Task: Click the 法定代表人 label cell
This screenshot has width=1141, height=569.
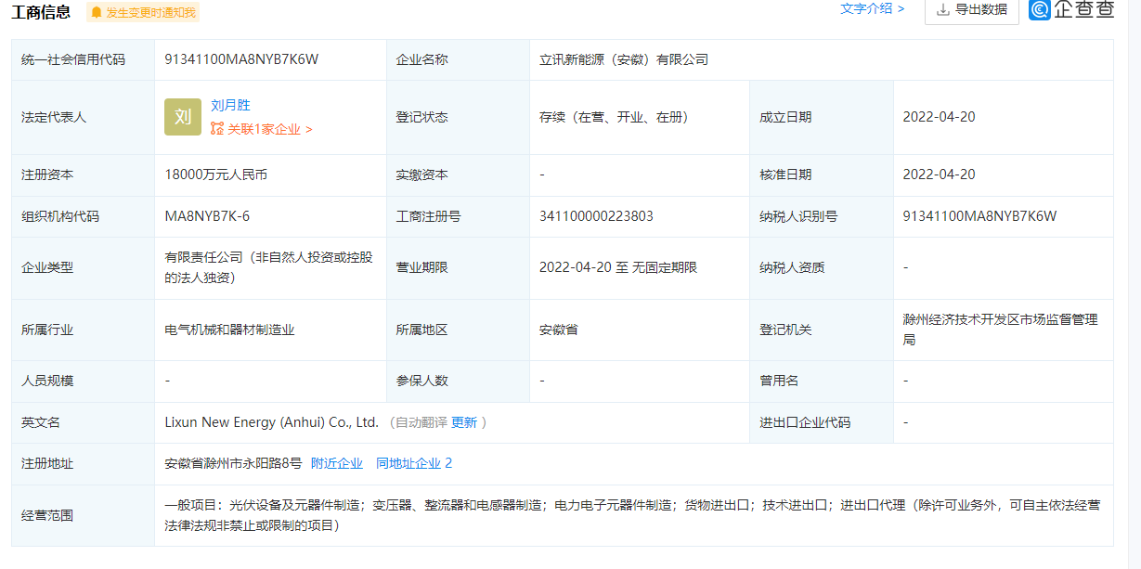Action: click(83, 117)
